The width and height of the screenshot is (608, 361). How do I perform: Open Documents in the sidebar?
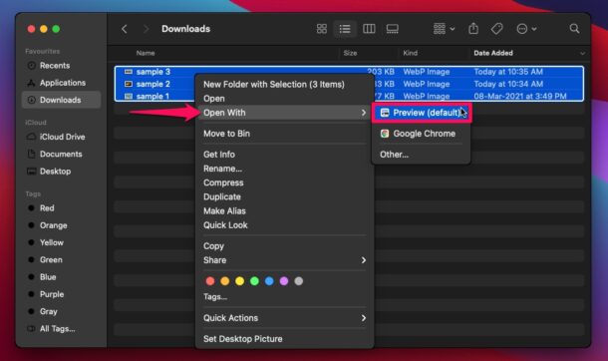tap(62, 154)
